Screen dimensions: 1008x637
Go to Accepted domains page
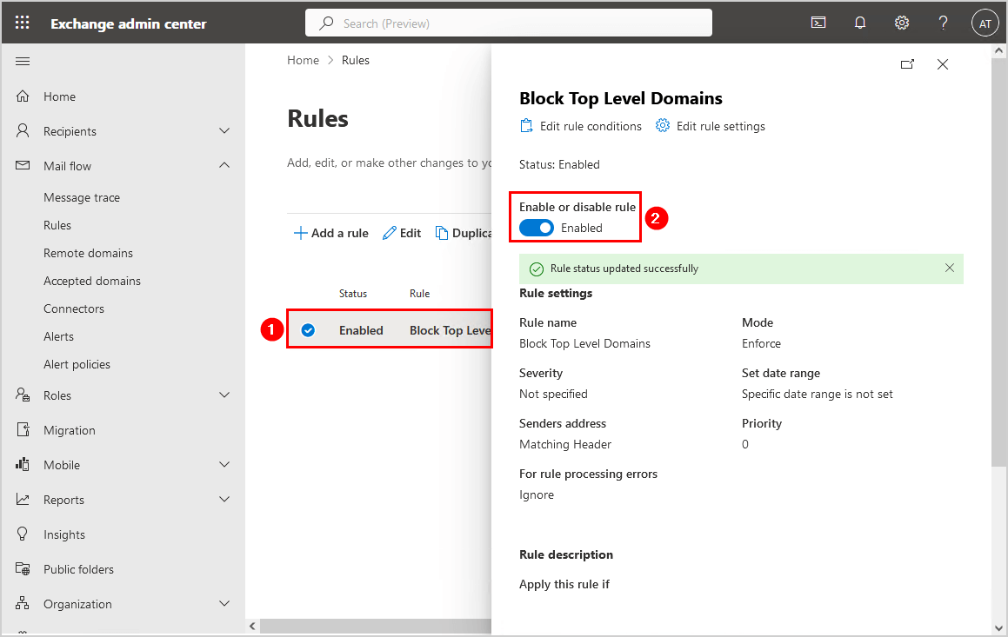point(92,281)
